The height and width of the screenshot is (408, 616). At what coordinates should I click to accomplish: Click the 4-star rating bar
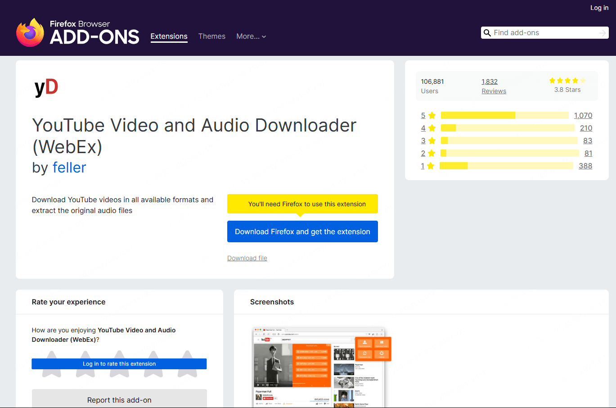[x=508, y=128]
